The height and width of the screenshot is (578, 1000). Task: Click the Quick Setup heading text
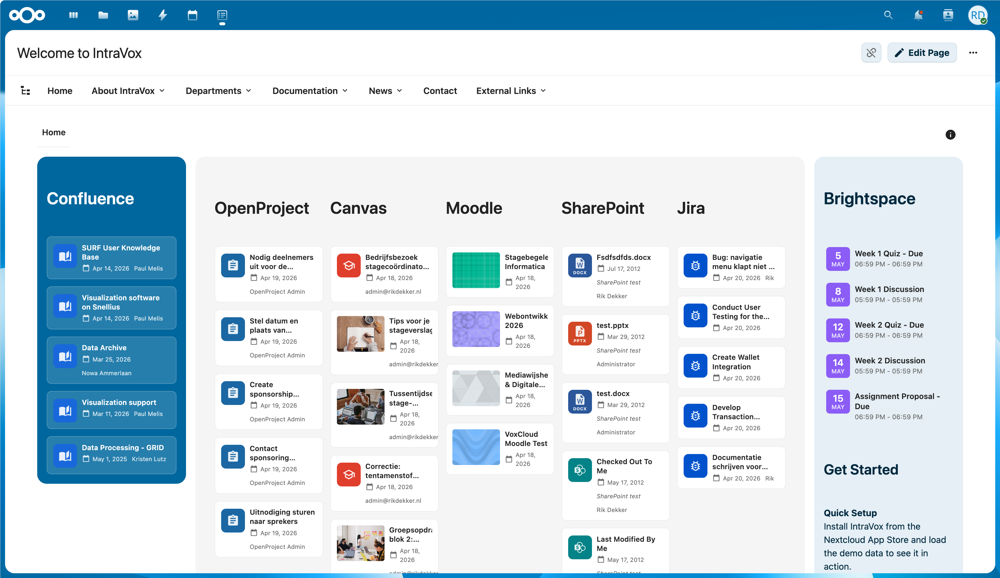pyautogui.click(x=850, y=513)
